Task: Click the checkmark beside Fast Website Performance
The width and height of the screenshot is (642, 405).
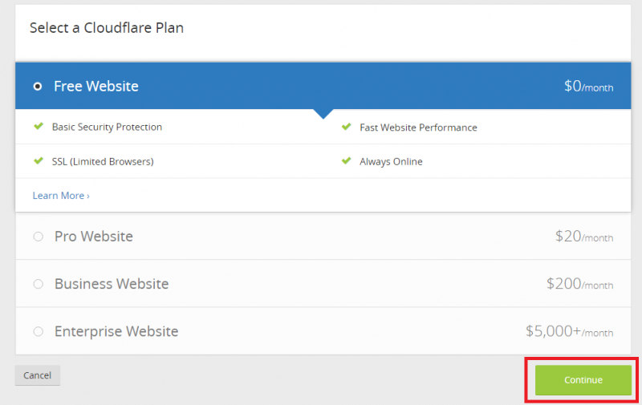Action: 347,127
